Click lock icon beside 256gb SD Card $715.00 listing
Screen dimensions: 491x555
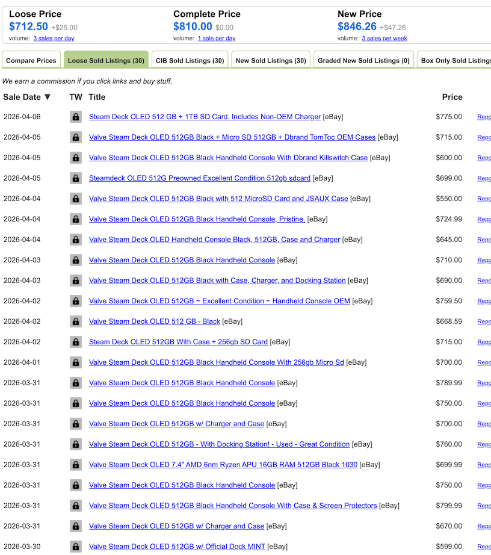click(x=76, y=342)
